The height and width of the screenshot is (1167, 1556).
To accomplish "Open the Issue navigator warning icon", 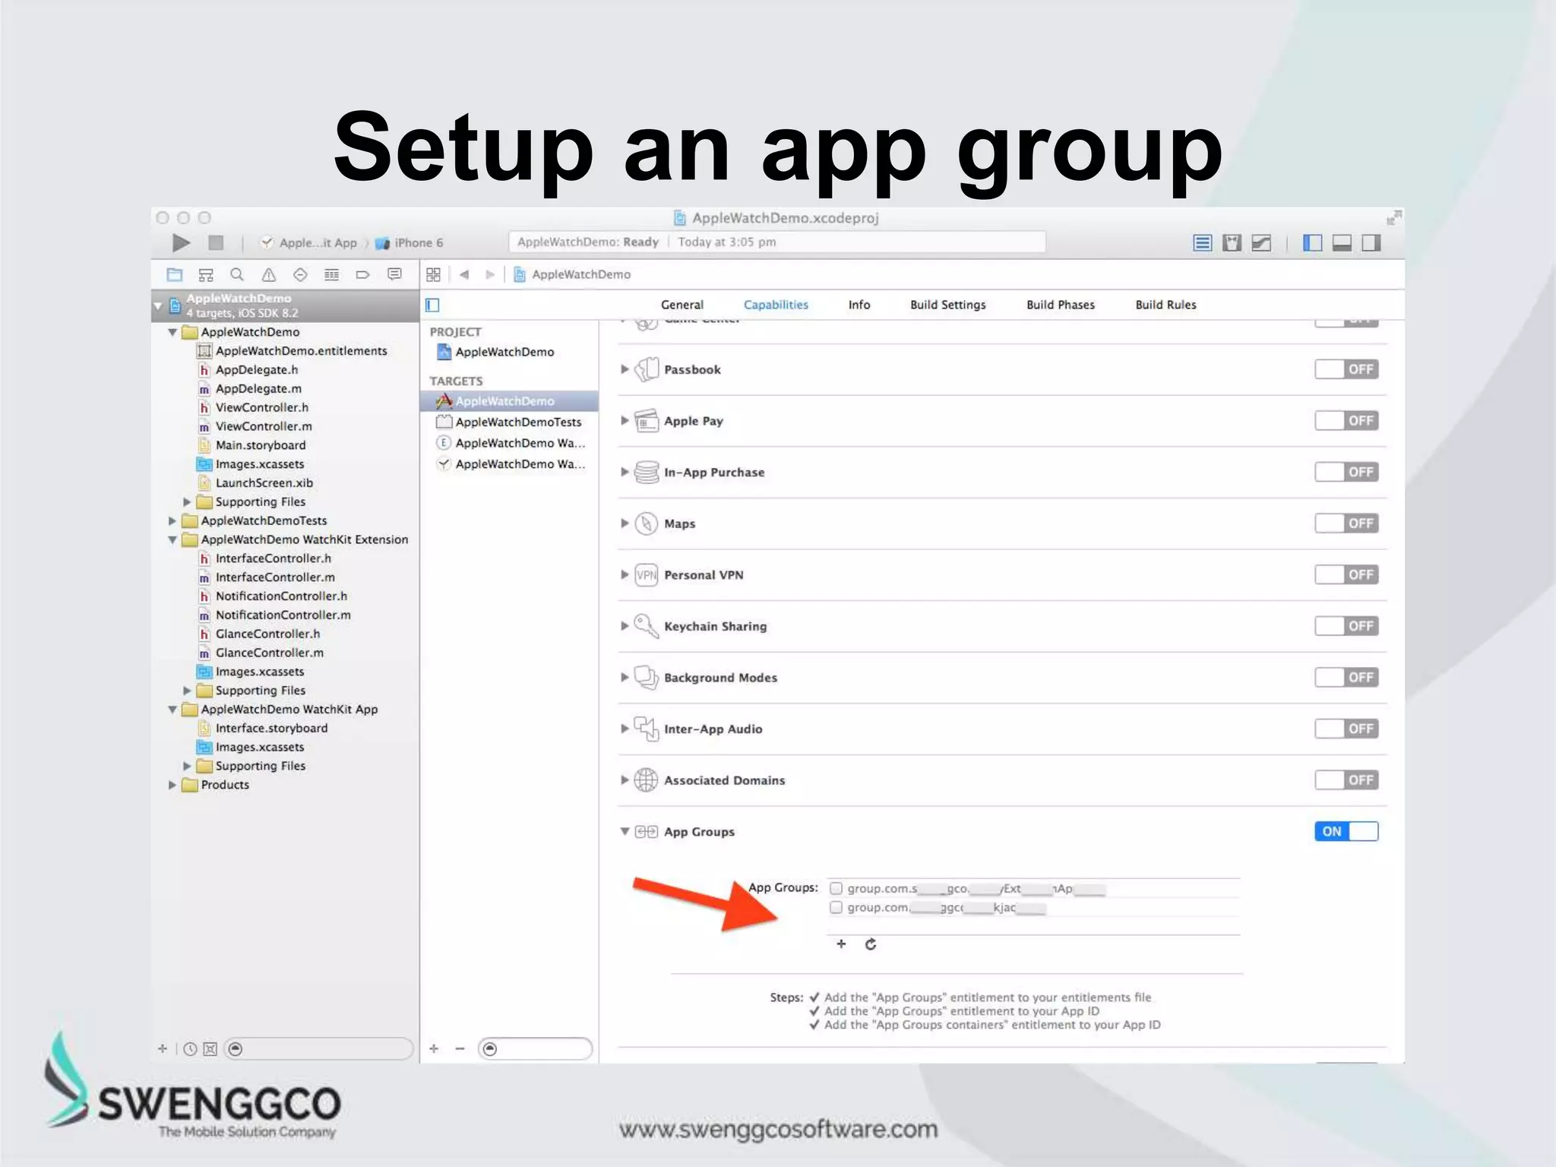I will tap(269, 274).
